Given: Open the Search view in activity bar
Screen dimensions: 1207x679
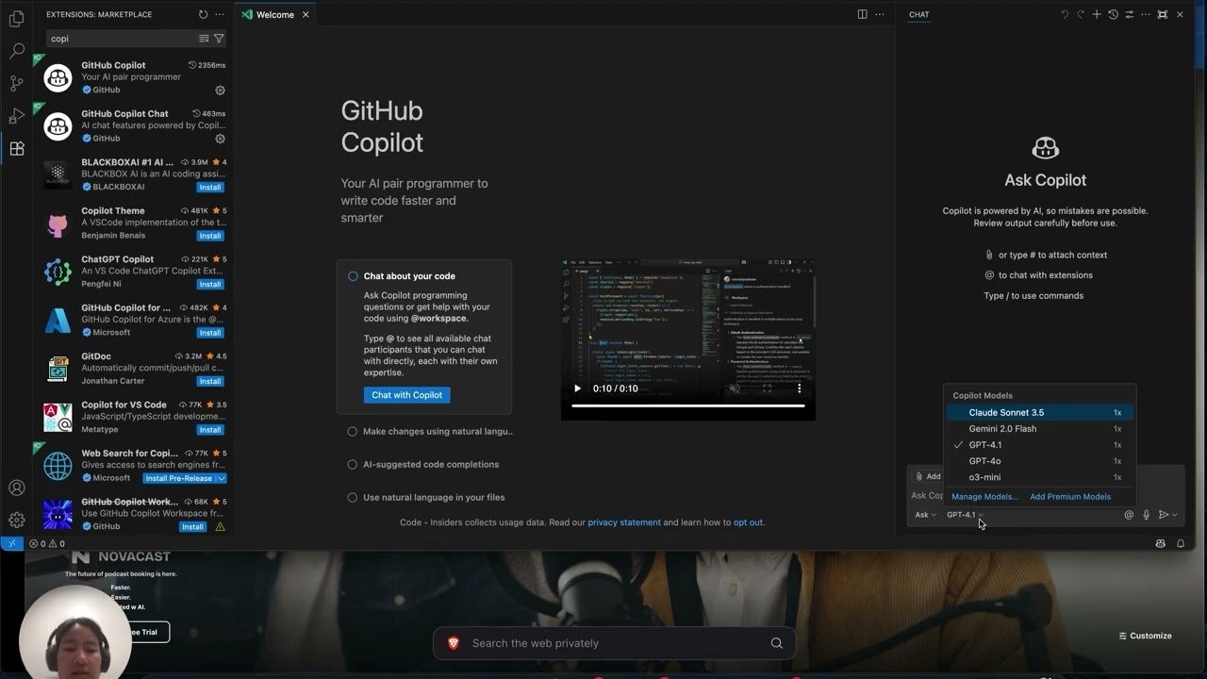Looking at the screenshot, I should click(16, 50).
